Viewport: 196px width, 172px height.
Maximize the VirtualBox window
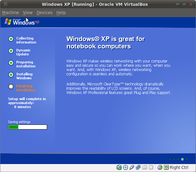(184, 4)
